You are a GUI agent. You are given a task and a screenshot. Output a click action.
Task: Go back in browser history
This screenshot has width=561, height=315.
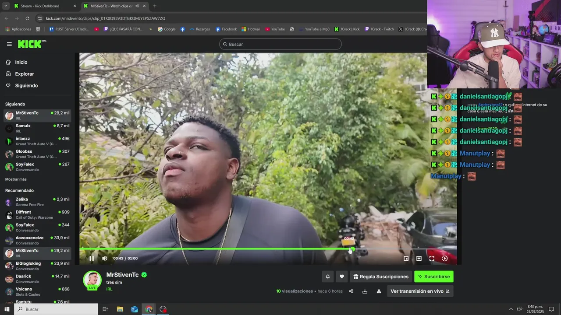(7, 18)
